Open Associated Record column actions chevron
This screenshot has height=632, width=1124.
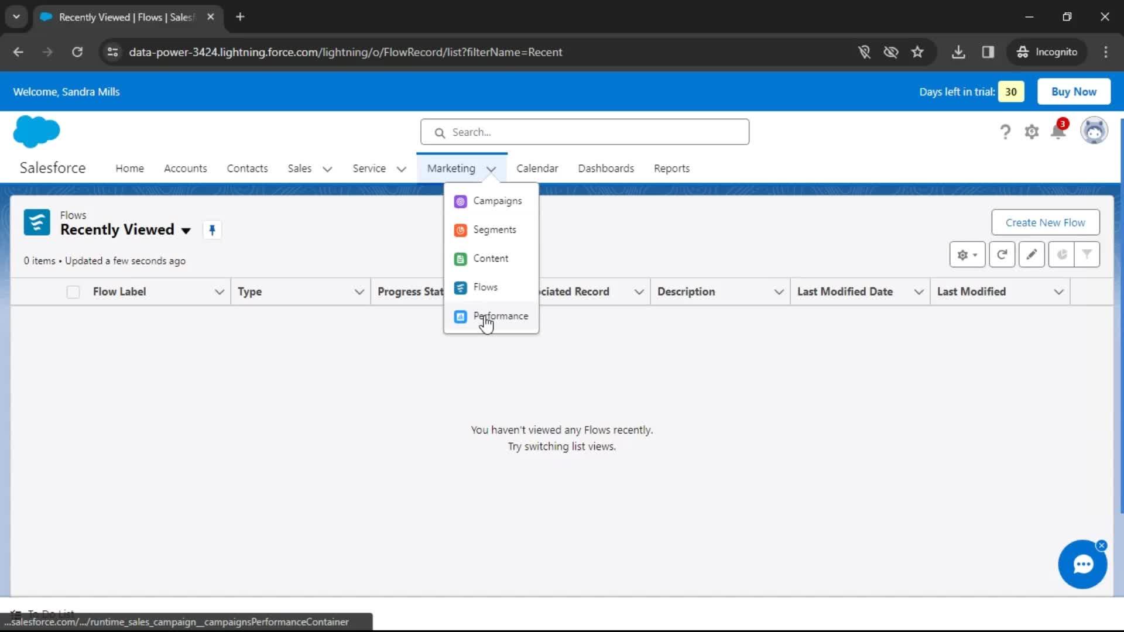click(x=639, y=292)
